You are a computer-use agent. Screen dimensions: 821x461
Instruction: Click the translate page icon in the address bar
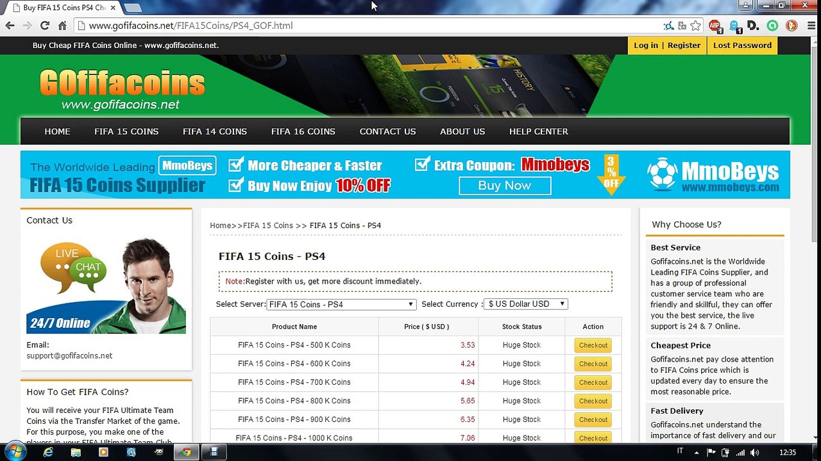[682, 26]
